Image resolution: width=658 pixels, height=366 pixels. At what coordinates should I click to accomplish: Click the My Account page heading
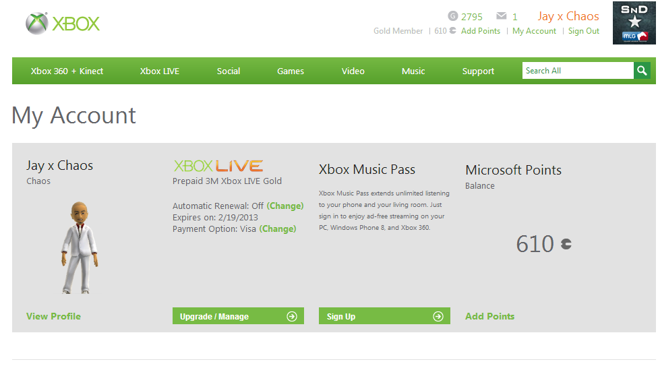74,115
